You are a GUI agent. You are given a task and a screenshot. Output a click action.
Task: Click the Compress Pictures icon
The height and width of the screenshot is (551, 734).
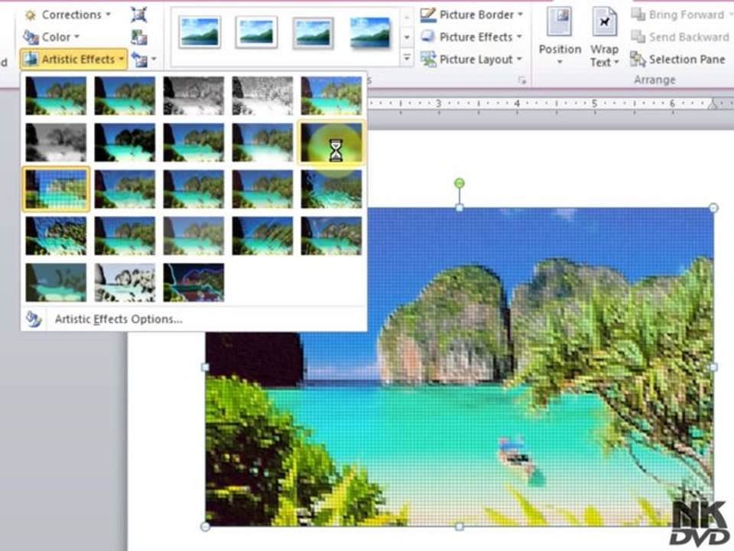coord(139,15)
